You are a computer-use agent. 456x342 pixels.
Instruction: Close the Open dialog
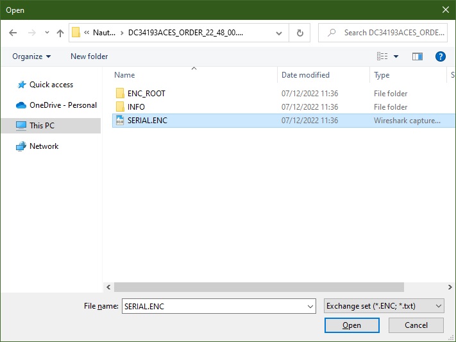click(446, 10)
